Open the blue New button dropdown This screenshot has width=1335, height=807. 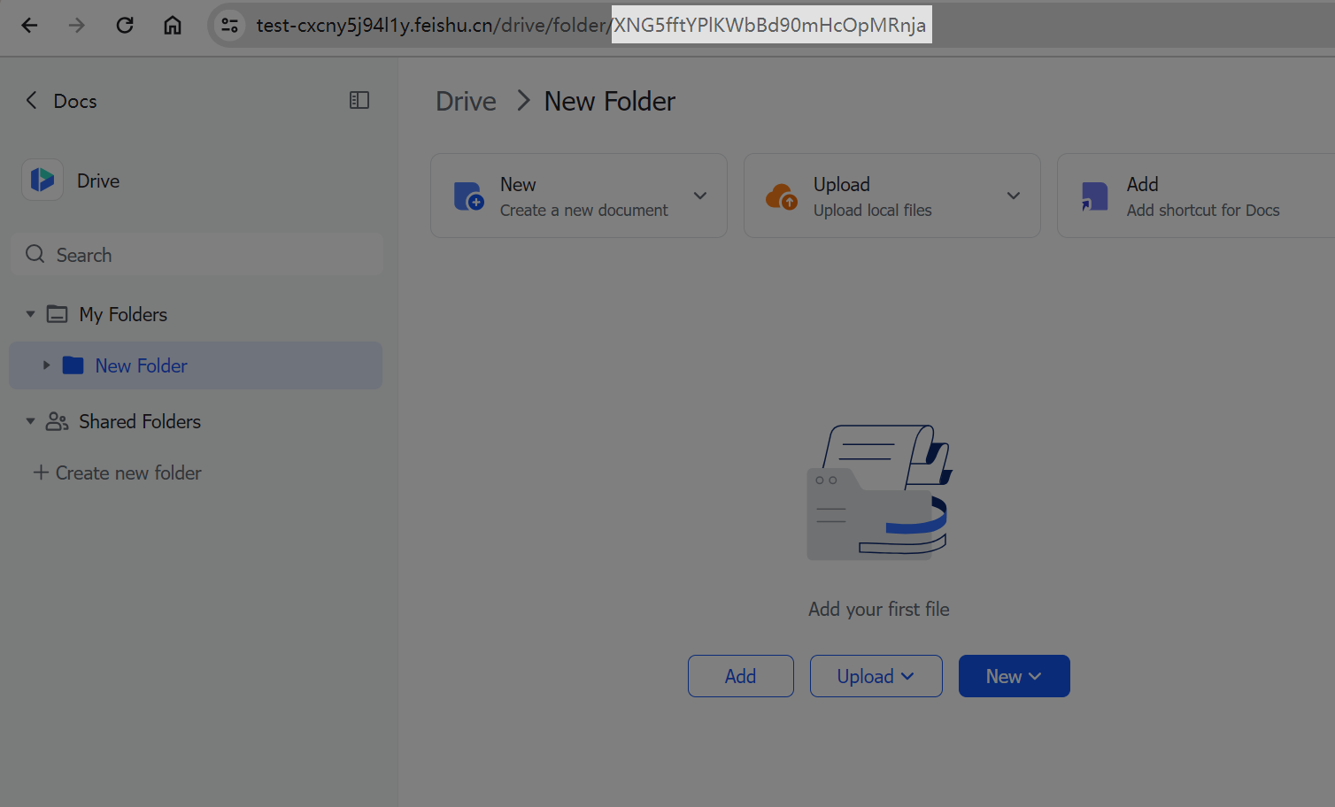[1014, 676]
